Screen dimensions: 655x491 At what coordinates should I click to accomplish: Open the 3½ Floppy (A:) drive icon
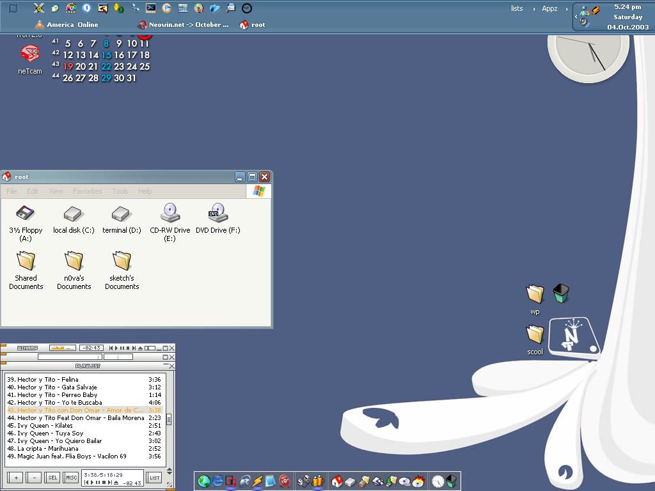click(x=26, y=214)
